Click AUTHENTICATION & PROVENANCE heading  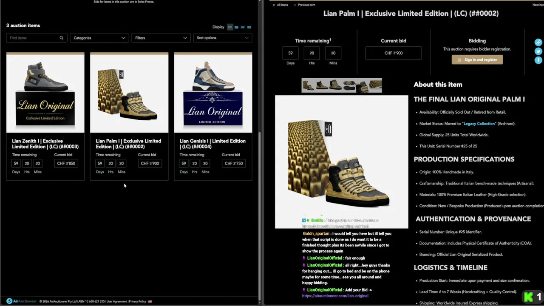coord(473,219)
